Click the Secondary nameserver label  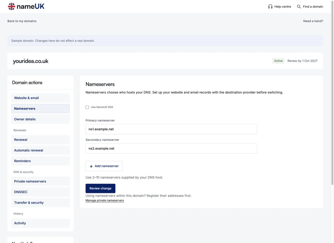tap(102, 140)
